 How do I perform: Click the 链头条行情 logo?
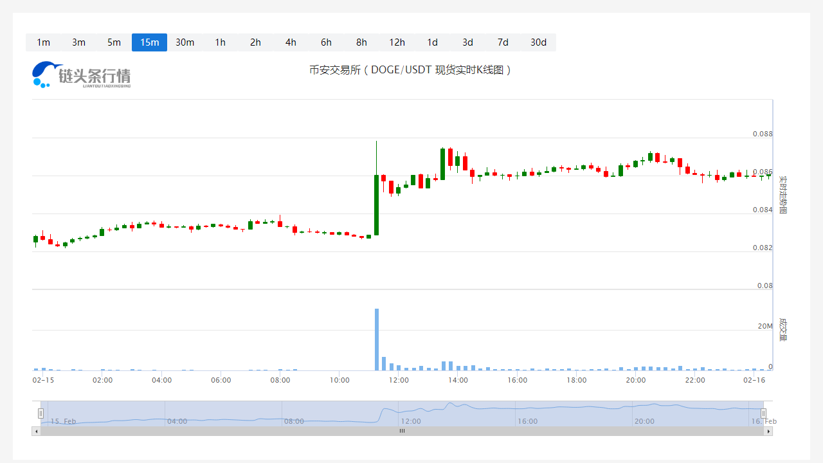tap(81, 75)
